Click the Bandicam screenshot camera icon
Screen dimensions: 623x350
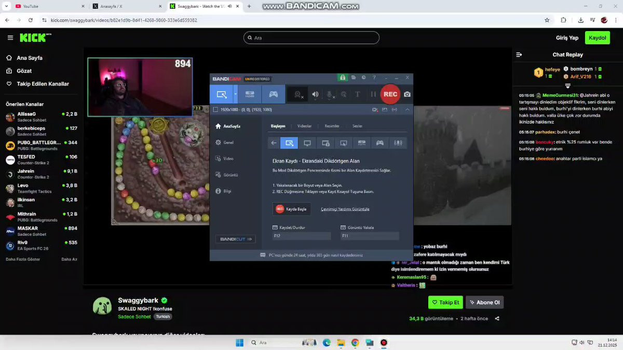tap(407, 94)
